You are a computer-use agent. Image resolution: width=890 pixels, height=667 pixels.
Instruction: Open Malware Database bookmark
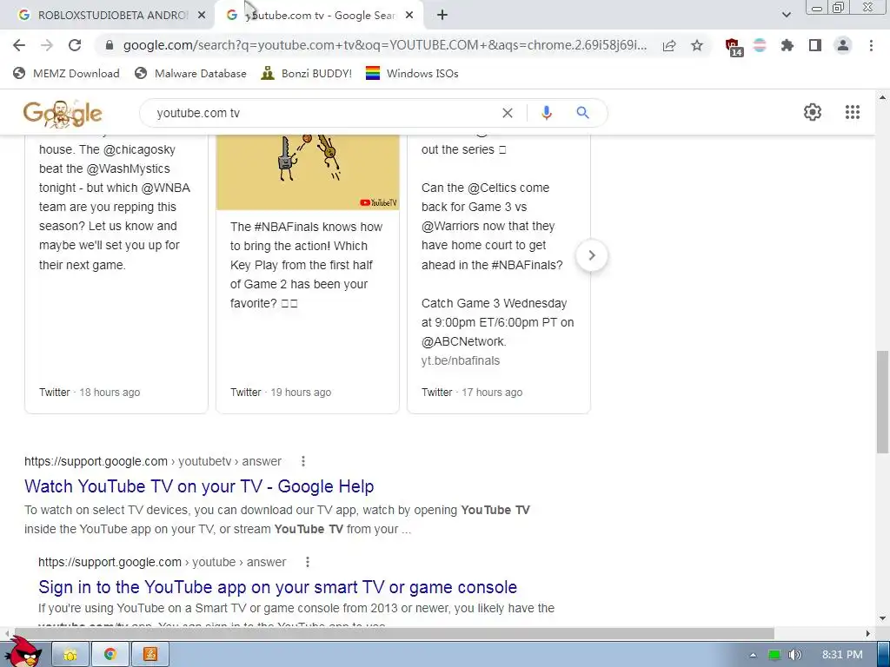point(190,73)
